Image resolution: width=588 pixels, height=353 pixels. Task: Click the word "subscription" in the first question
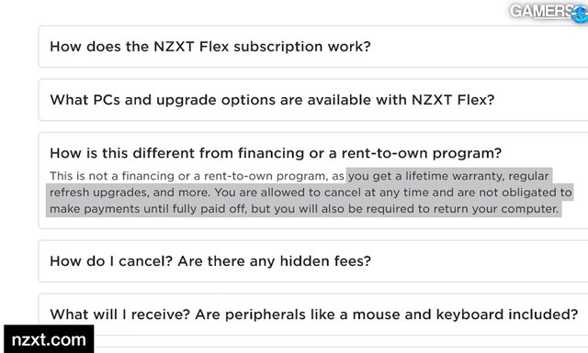pos(277,47)
